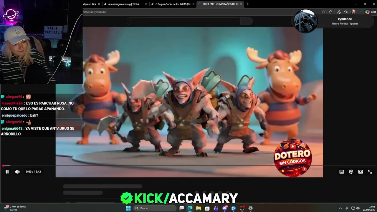
Task: Open volume control in system tray
Action: 358,208
